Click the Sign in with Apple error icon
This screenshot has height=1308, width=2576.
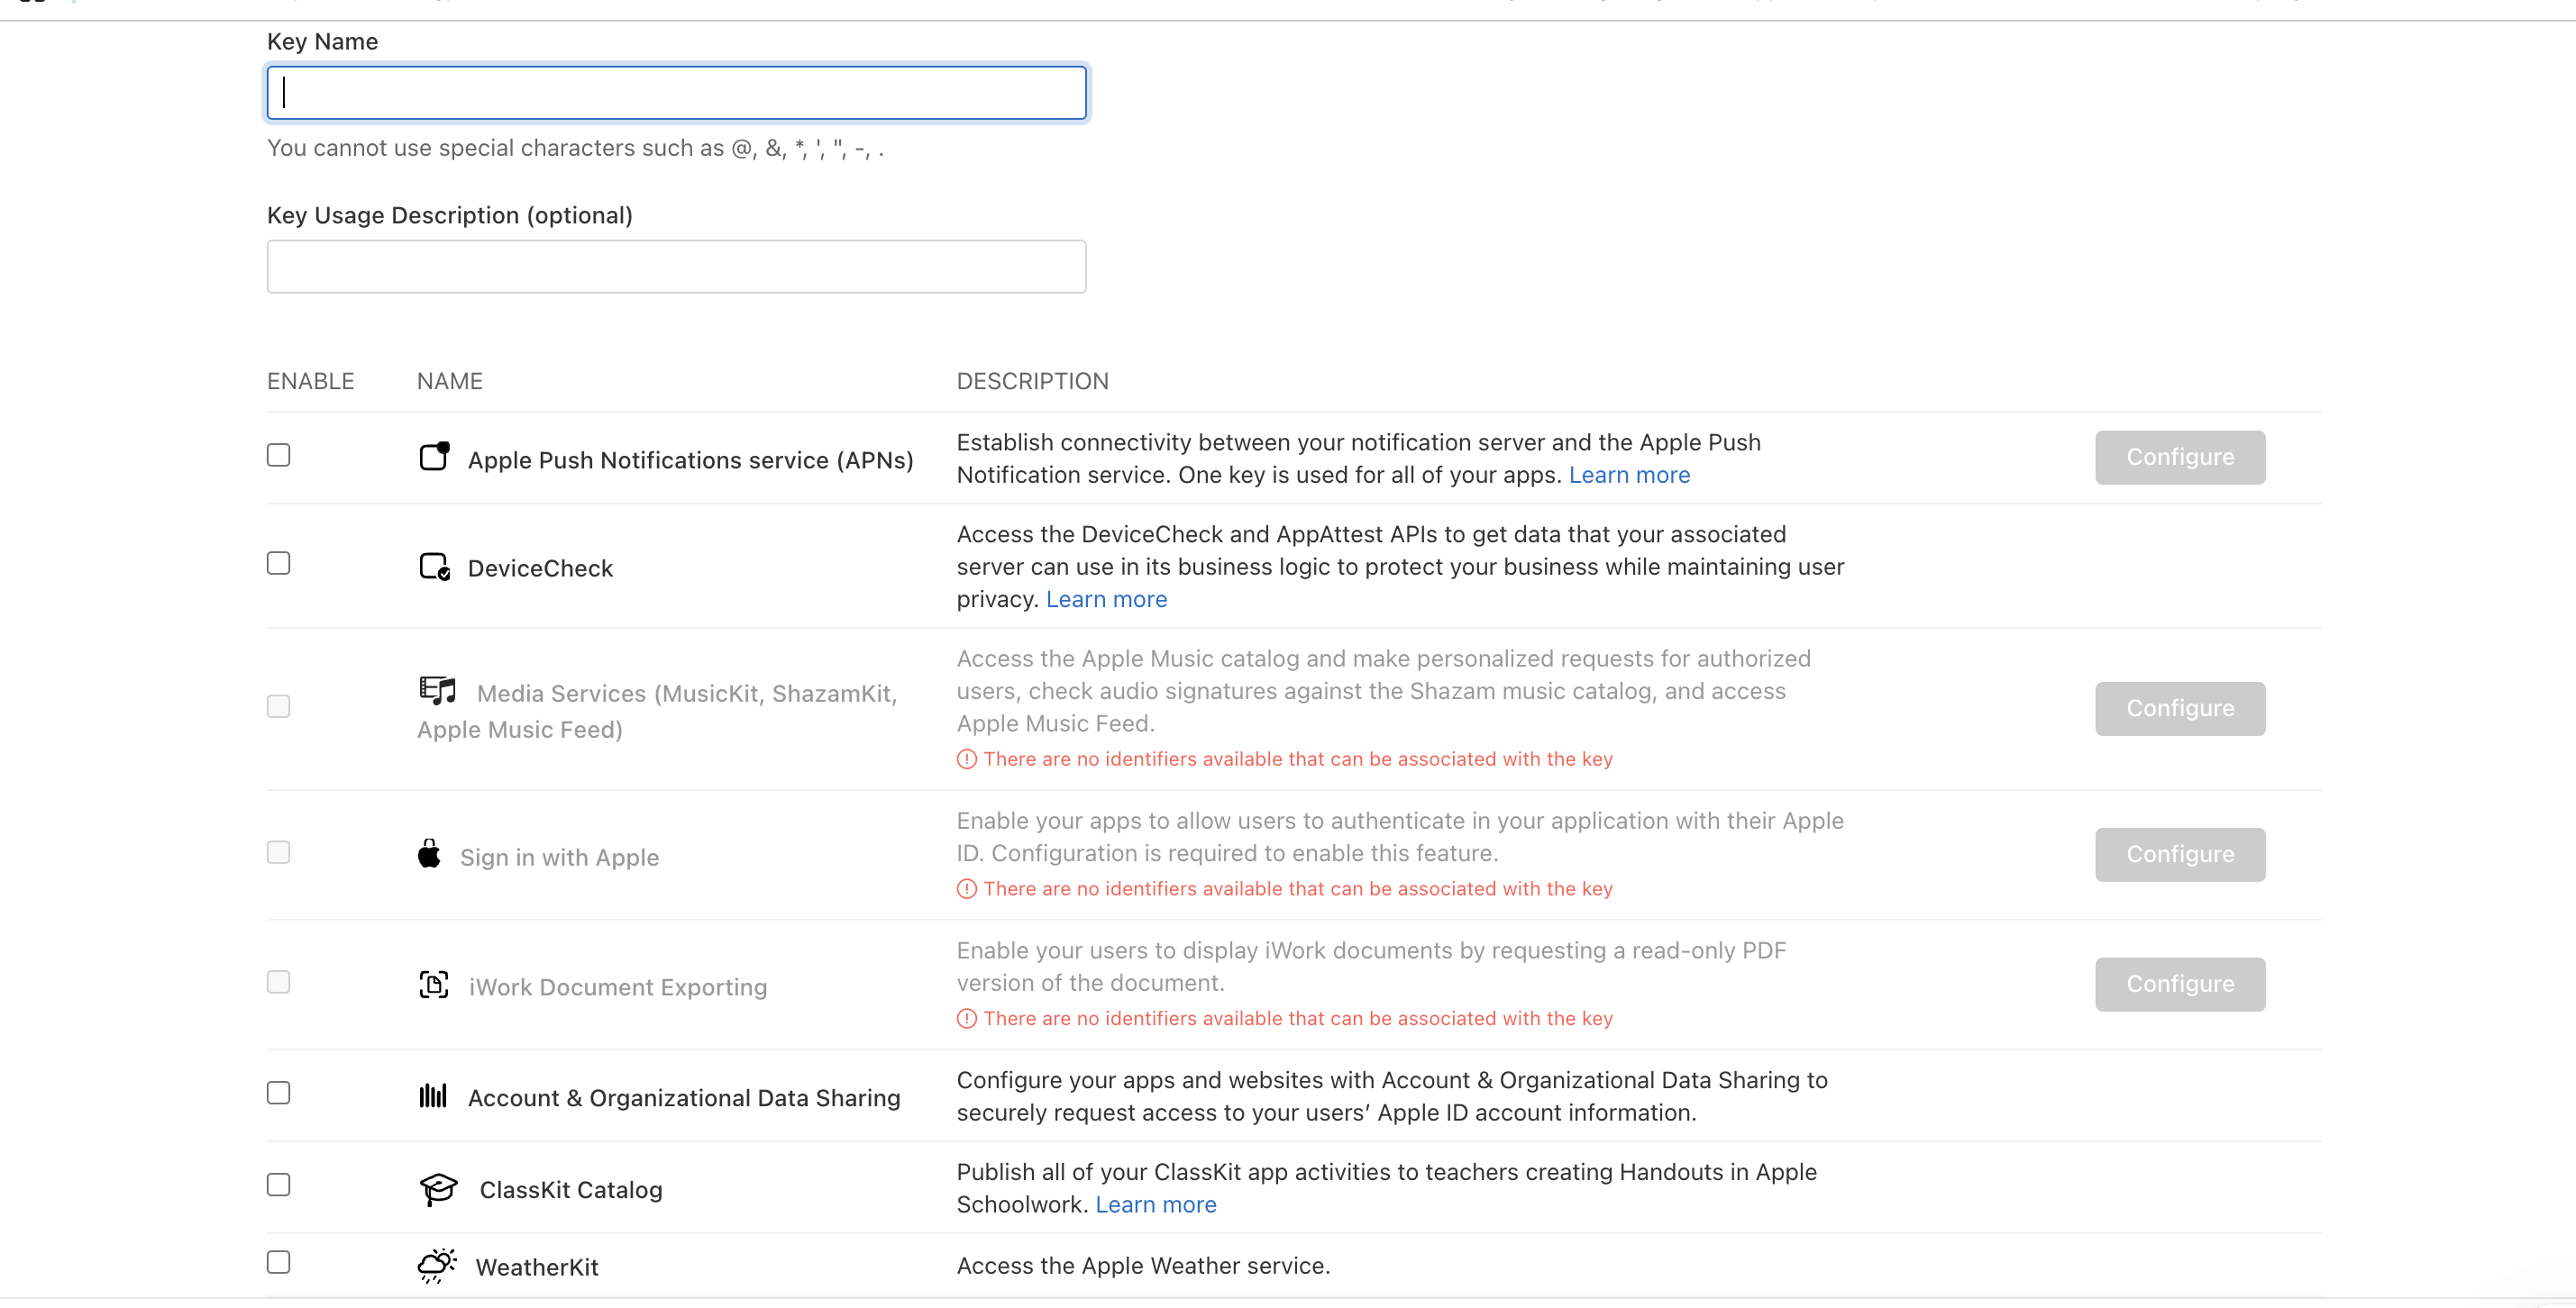(x=966, y=889)
